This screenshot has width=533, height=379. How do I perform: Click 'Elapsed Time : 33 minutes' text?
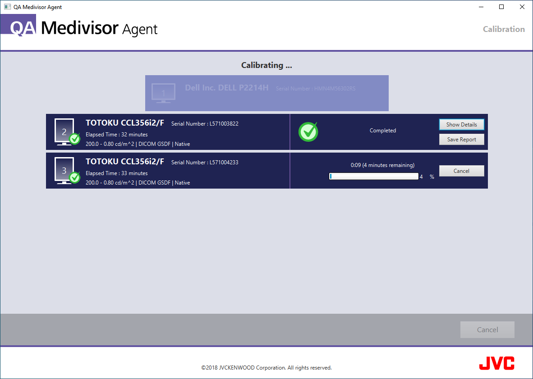point(117,173)
